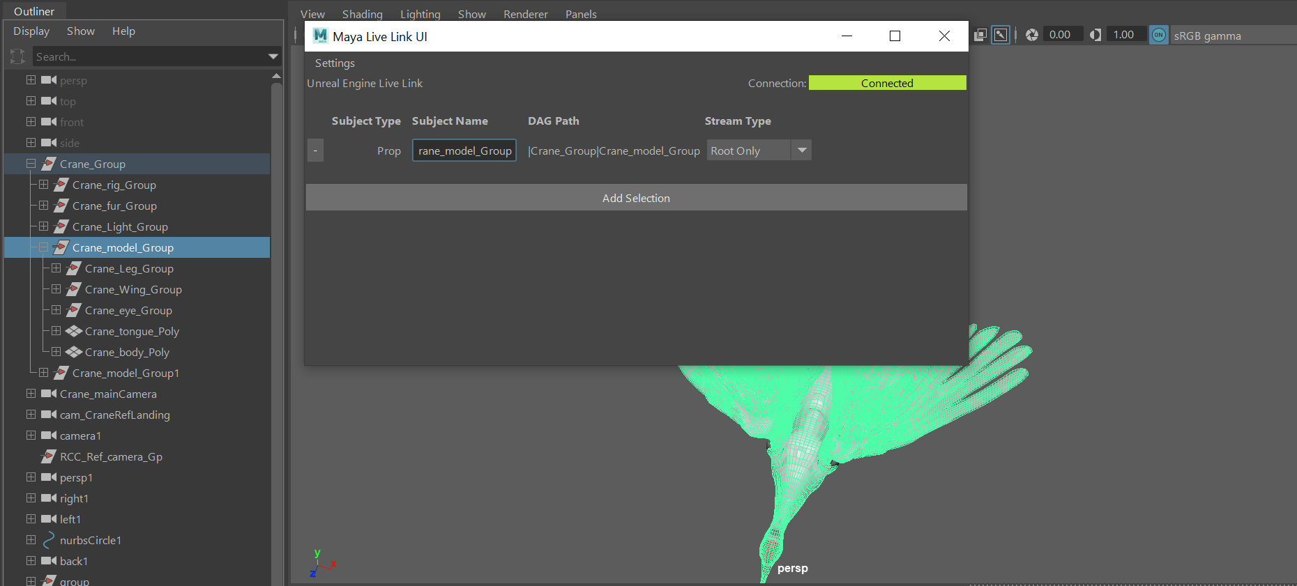Image resolution: width=1297 pixels, height=586 pixels.
Task: Open the Outliner Help menu
Action: [123, 31]
